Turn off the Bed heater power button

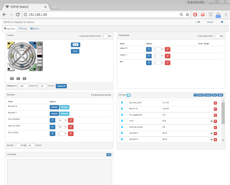click(x=149, y=63)
